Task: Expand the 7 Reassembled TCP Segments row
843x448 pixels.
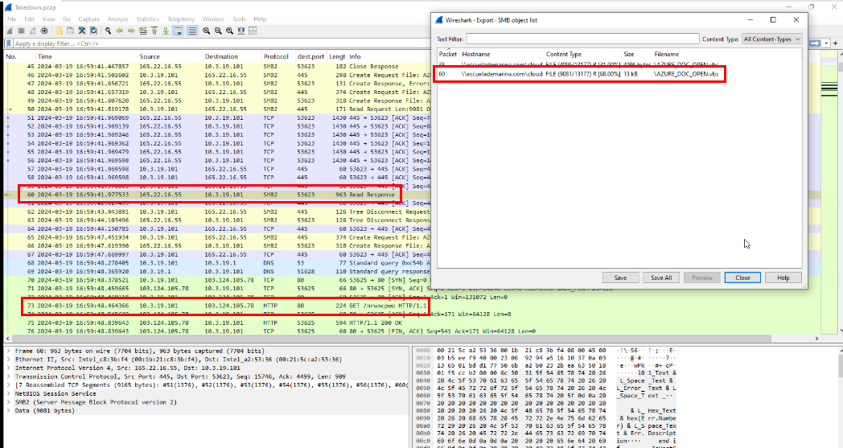Action: tap(9, 385)
